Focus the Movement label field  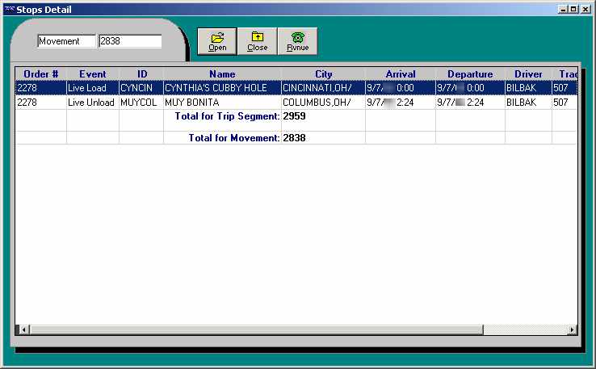point(66,41)
